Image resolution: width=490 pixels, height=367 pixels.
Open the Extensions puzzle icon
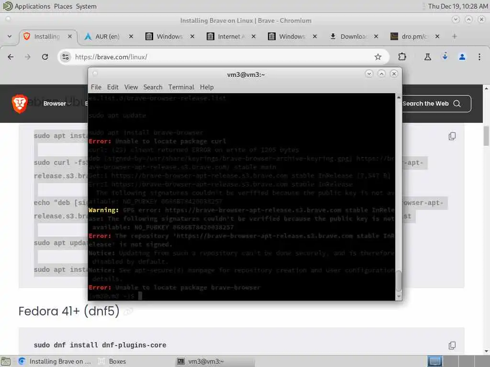click(x=402, y=57)
